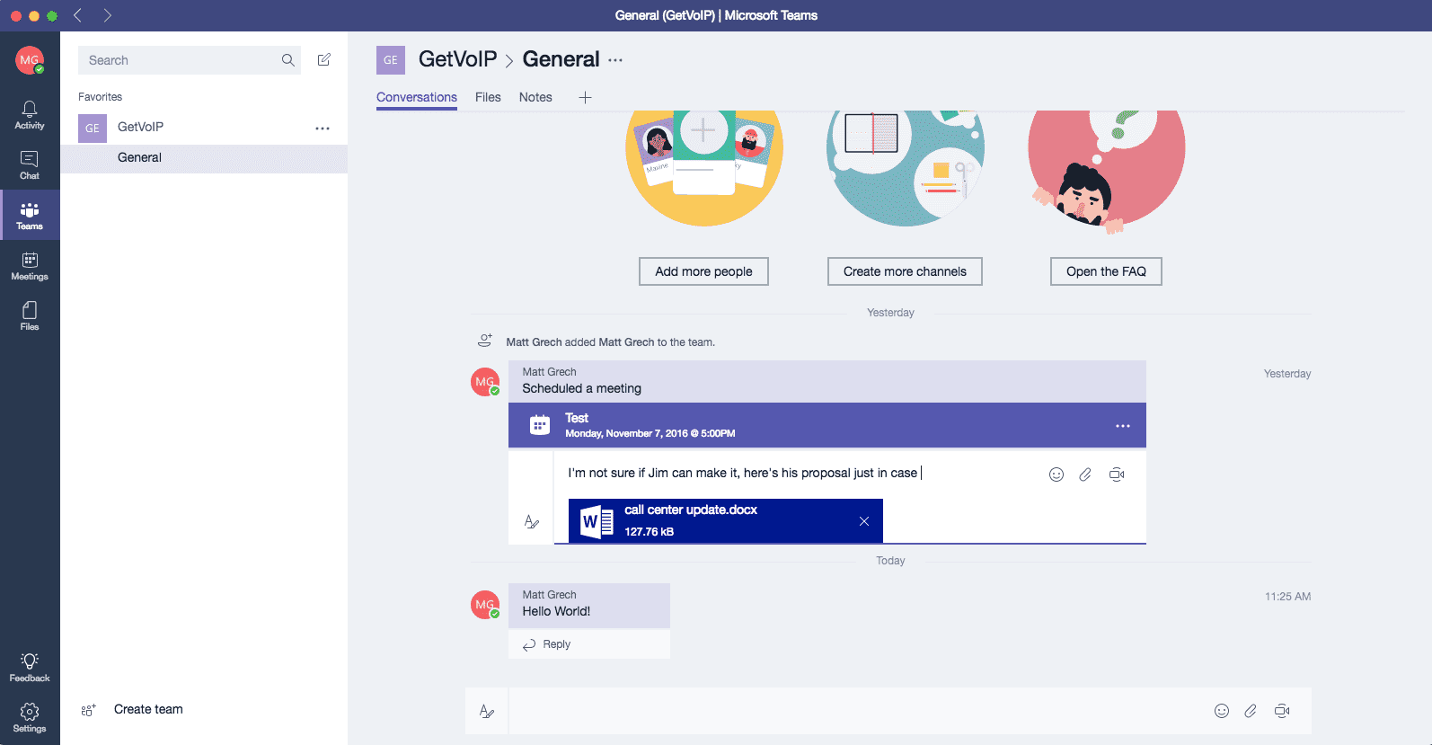Start video meeting from bottom compose box
1432x745 pixels.
(1282, 711)
